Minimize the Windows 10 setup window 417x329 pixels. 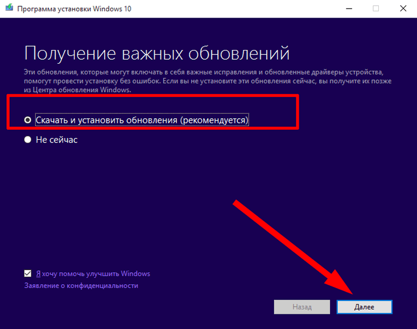pyautogui.click(x=349, y=9)
